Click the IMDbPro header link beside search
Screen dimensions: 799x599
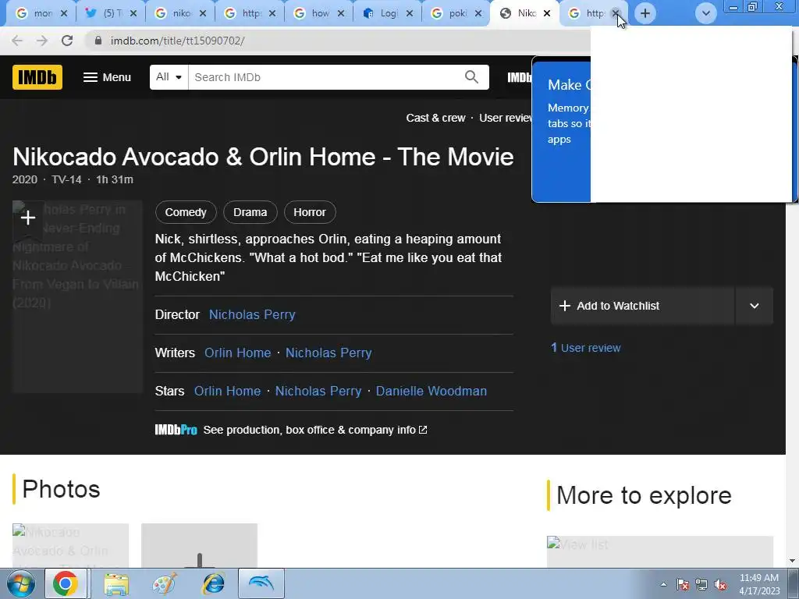point(519,77)
